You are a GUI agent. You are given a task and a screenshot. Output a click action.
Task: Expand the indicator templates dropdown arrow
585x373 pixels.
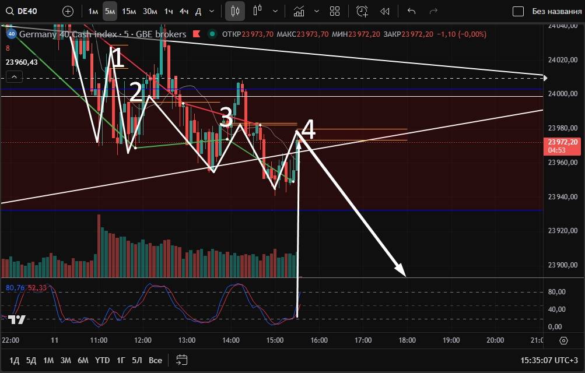[316, 11]
